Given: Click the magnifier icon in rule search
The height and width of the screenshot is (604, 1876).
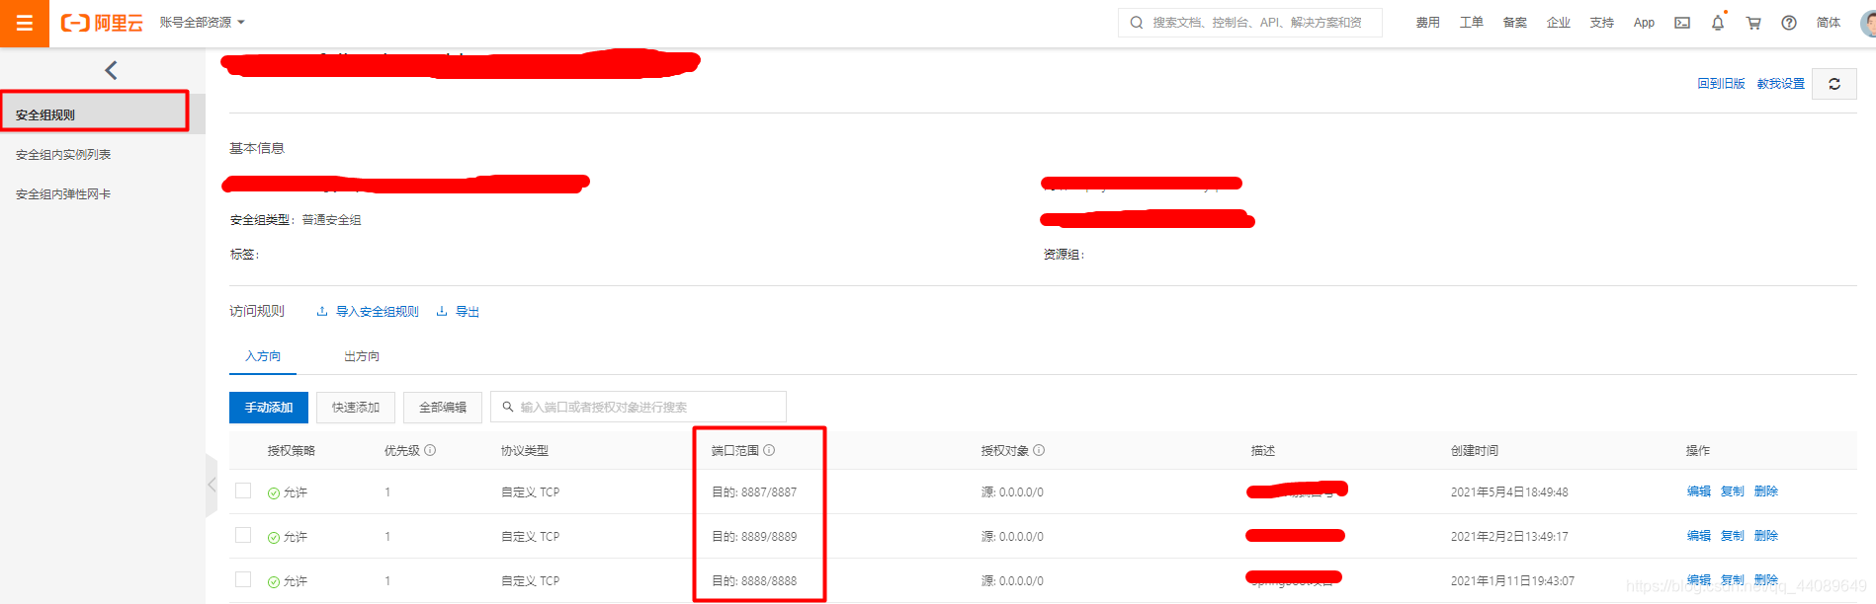Looking at the screenshot, I should click(x=508, y=407).
